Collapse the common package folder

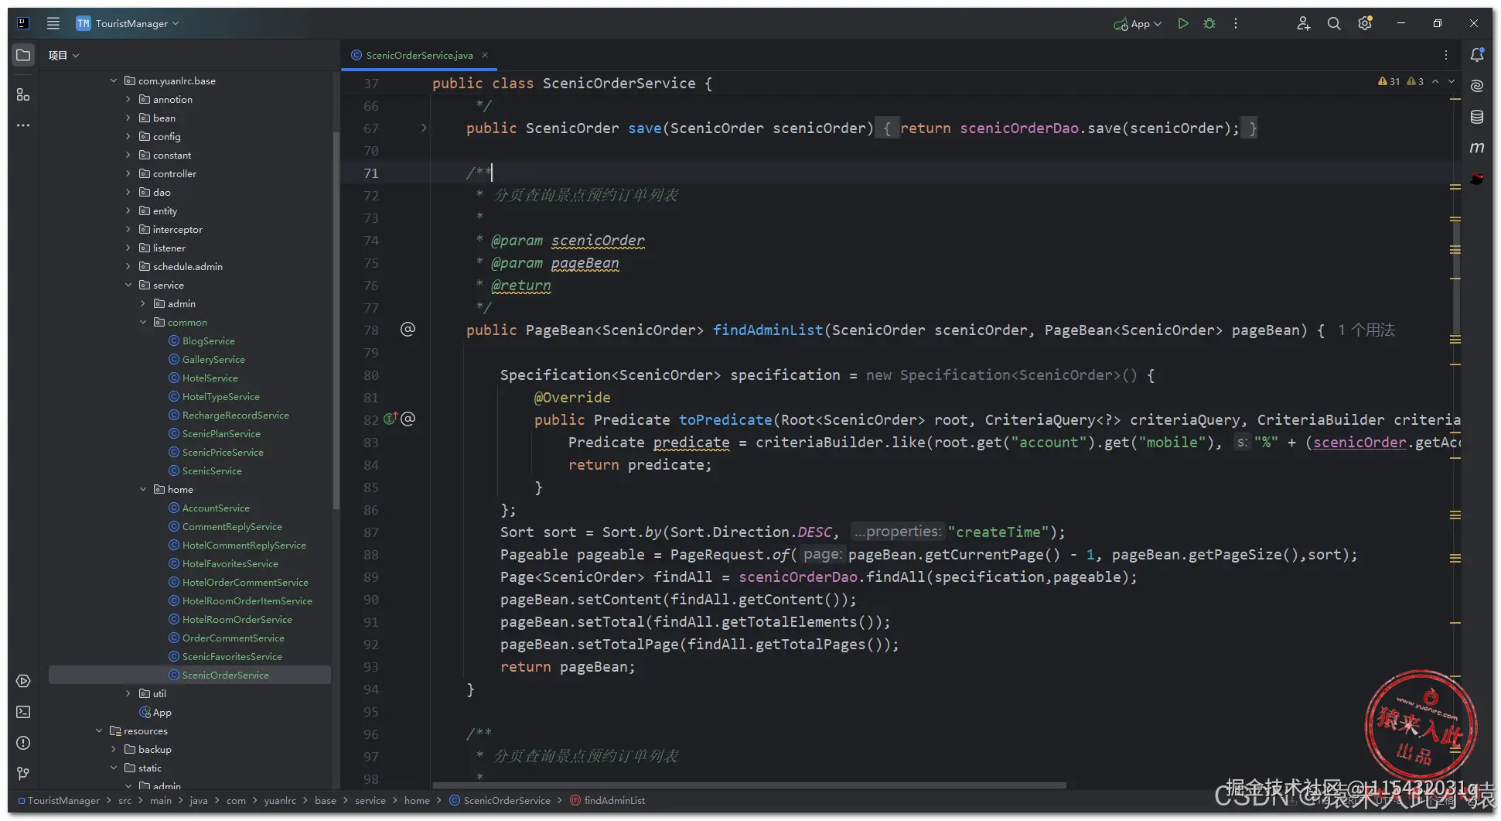143,323
